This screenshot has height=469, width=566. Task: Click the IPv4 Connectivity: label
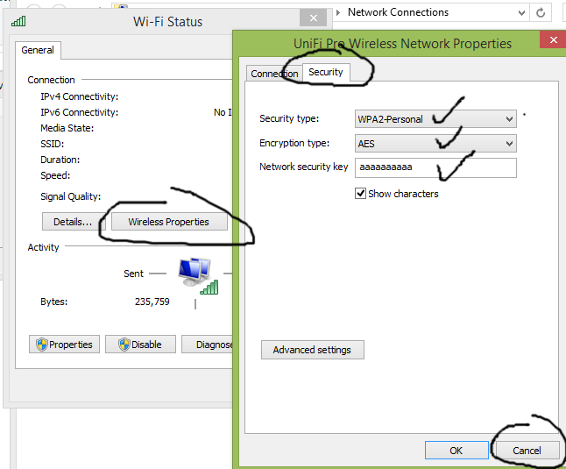(x=80, y=96)
